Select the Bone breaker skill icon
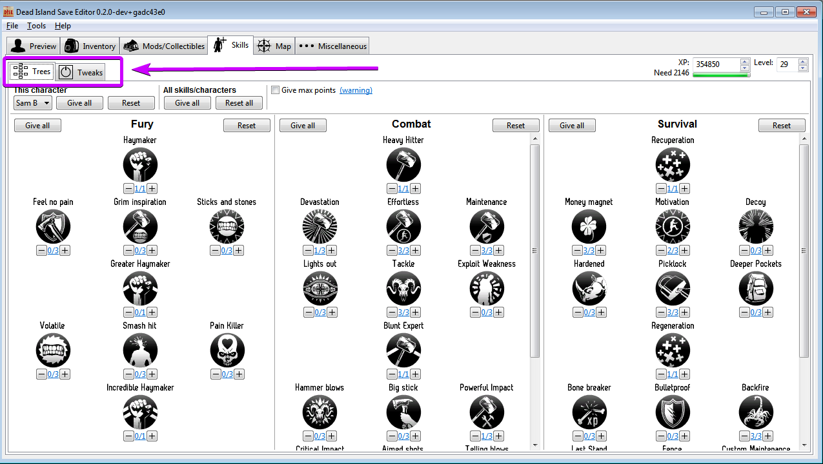The image size is (823, 464). (589, 412)
